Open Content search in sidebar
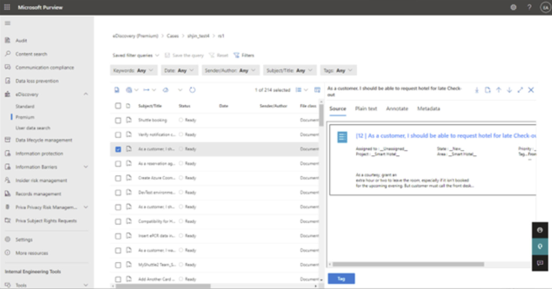 click(31, 54)
